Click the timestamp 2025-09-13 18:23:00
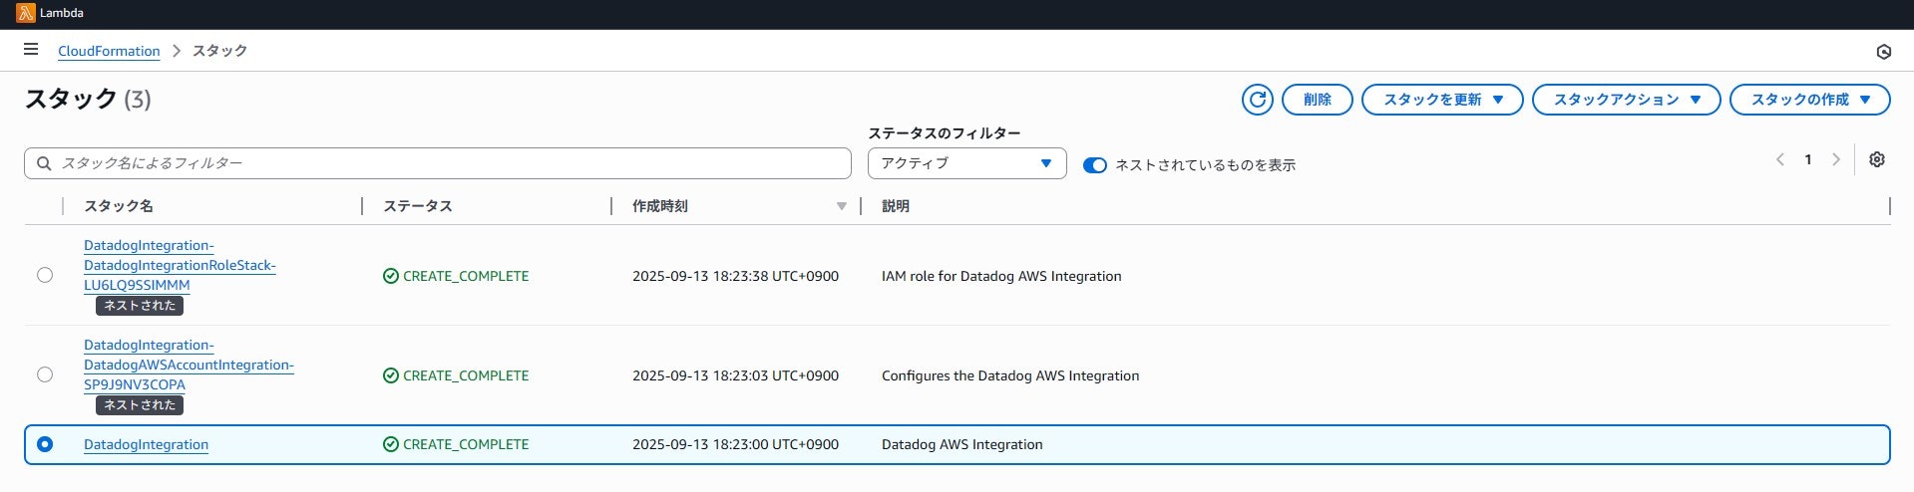This screenshot has width=1914, height=492. click(735, 444)
